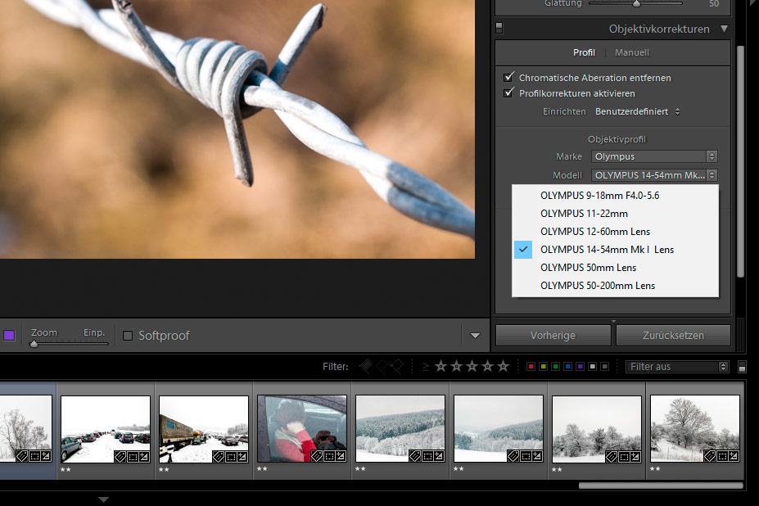Image resolution: width=759 pixels, height=506 pixels.
Task: Click the right panel vertical scrollbar
Action: pyautogui.click(x=740, y=161)
